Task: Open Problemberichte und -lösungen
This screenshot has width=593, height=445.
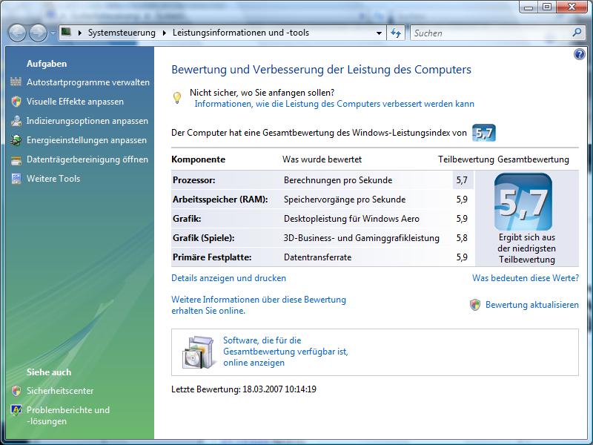Action: point(68,415)
